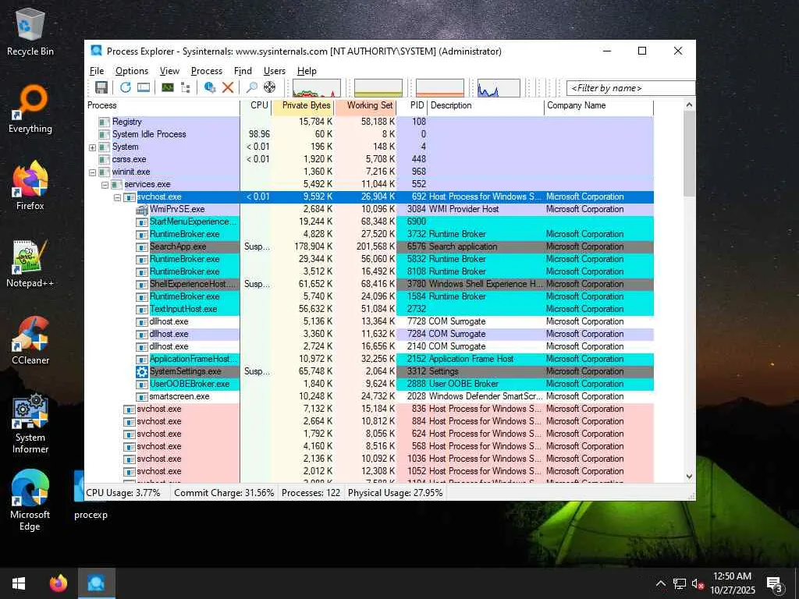Viewport: 799px width, 599px height.
Task: Click the Find handle magnifier icon
Action: [252, 87]
